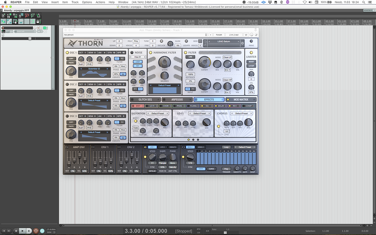Click the track record arm button

pos(3,28)
